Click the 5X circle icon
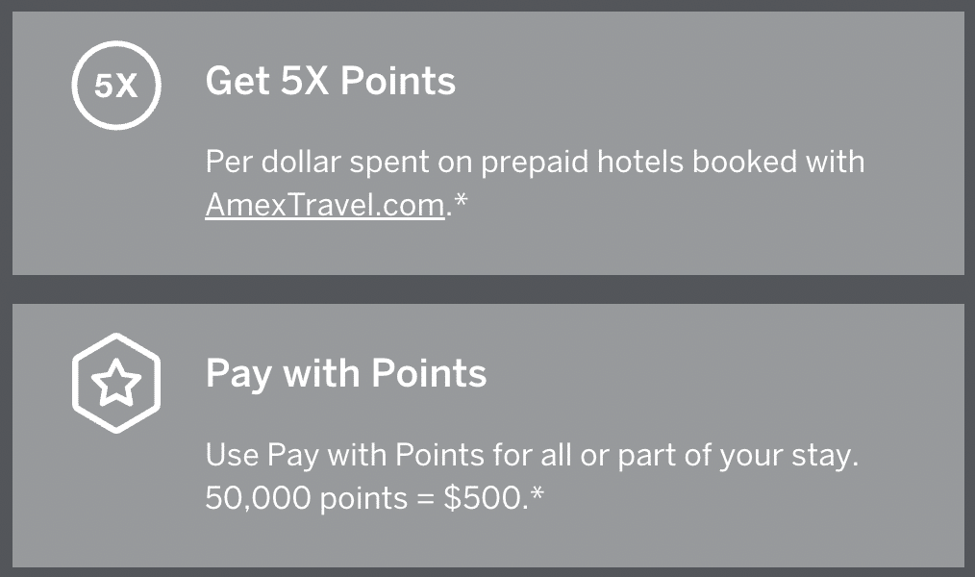Image resolution: width=975 pixels, height=577 pixels. pyautogui.click(x=116, y=87)
